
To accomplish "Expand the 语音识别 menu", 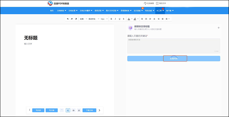I will pyautogui.click(x=99, y=11).
